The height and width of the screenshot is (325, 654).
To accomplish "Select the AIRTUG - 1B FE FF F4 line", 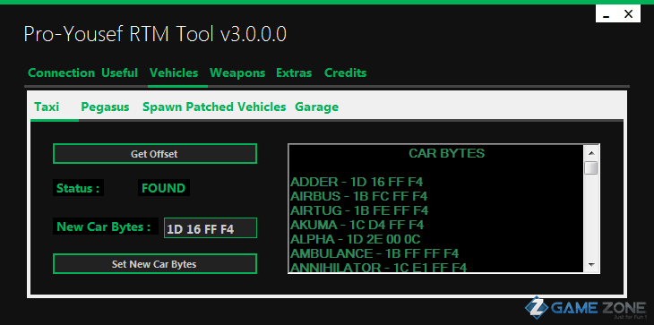I will (359, 210).
